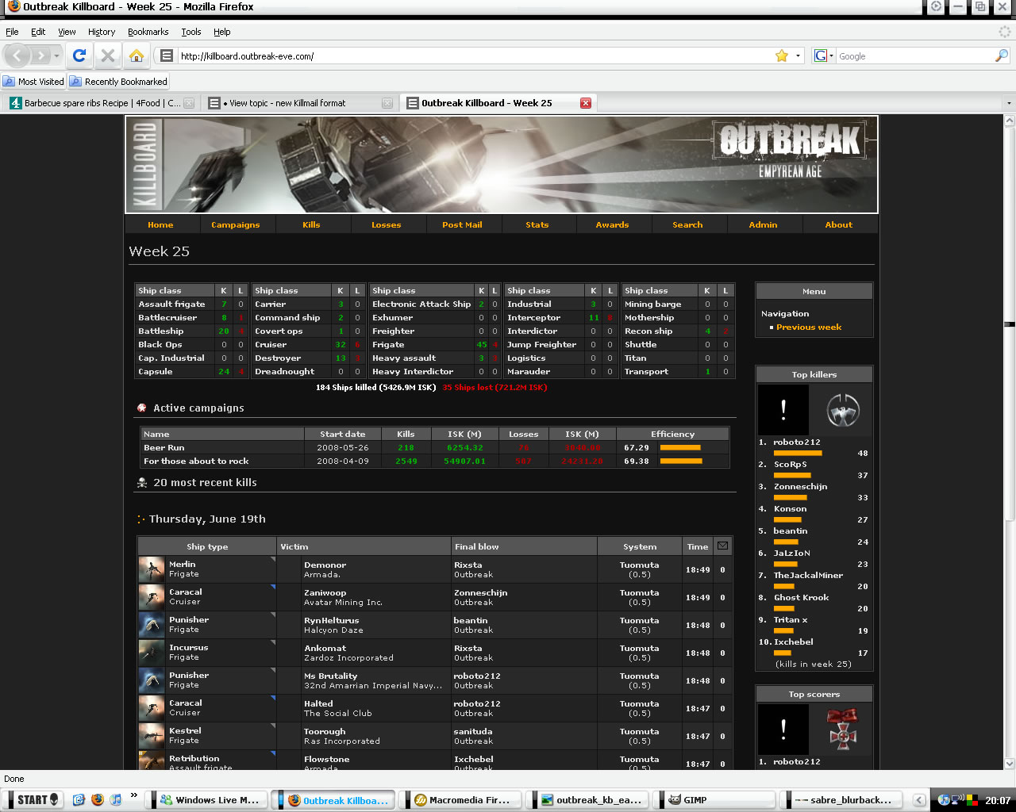Image resolution: width=1016 pixels, height=812 pixels.
Task: Open the Beer Run campaign
Action: [x=164, y=447]
